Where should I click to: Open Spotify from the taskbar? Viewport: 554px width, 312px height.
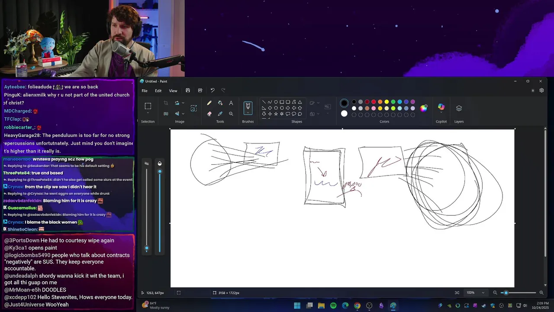(333, 305)
